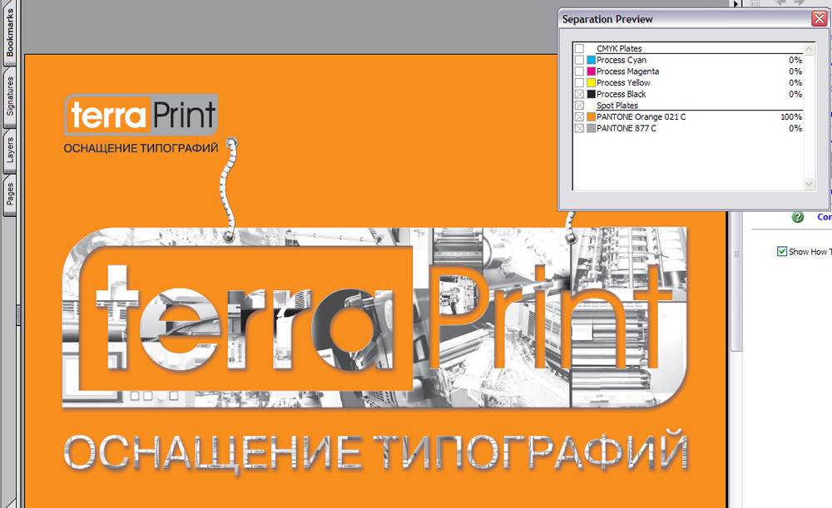
Task: Enable the Process Cyan plate checkbox
Action: coord(579,60)
